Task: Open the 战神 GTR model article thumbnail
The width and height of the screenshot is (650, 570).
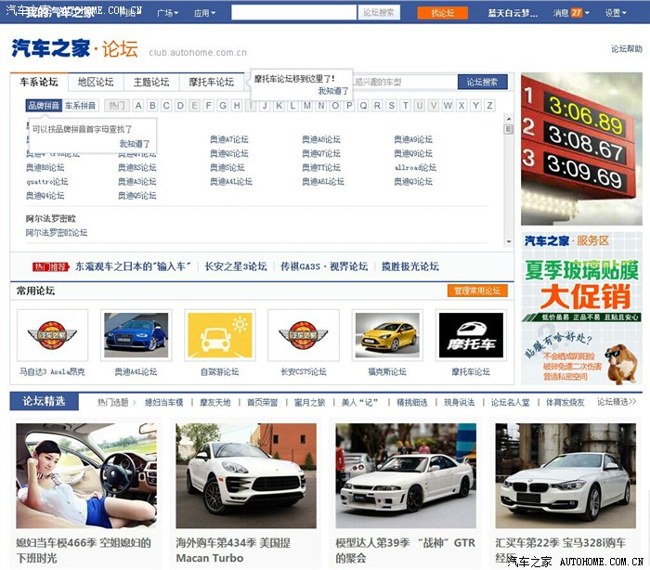Action: coord(406,475)
